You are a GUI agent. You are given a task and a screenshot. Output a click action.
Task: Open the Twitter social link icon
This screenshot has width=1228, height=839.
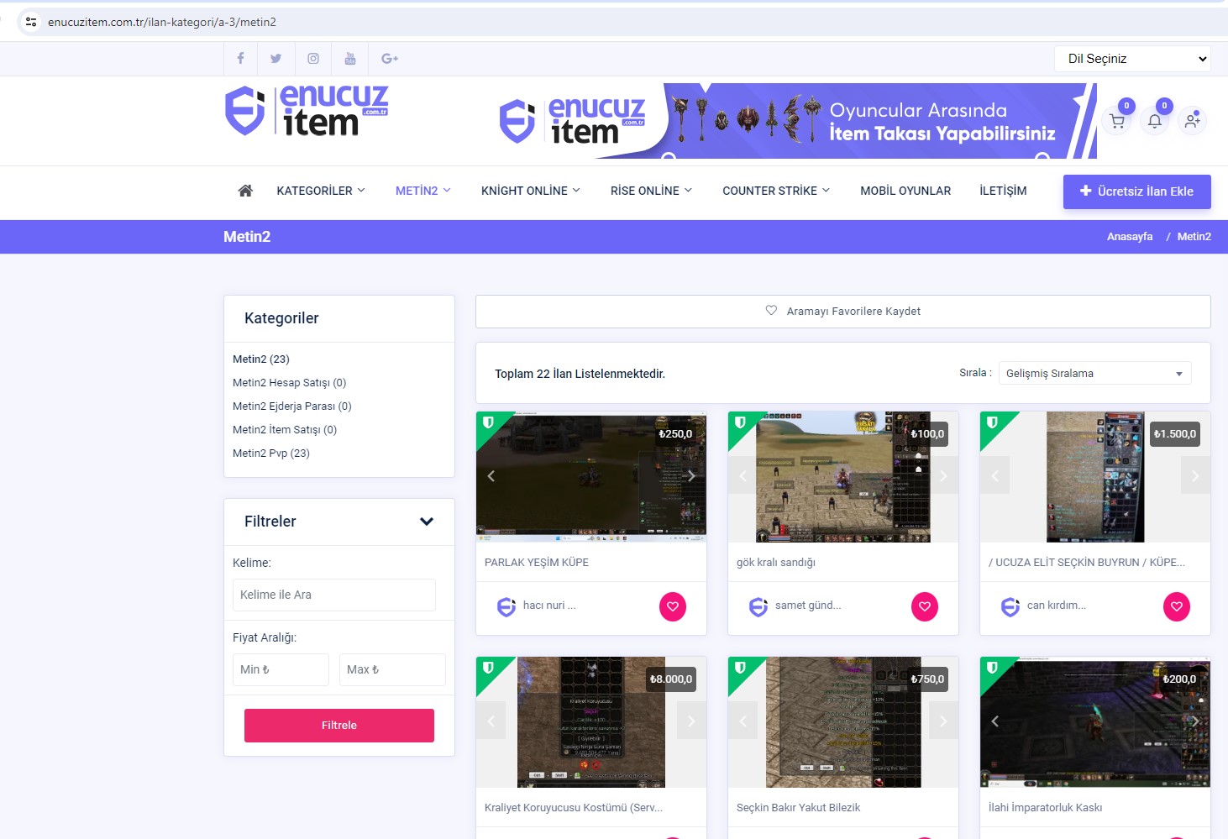point(276,59)
